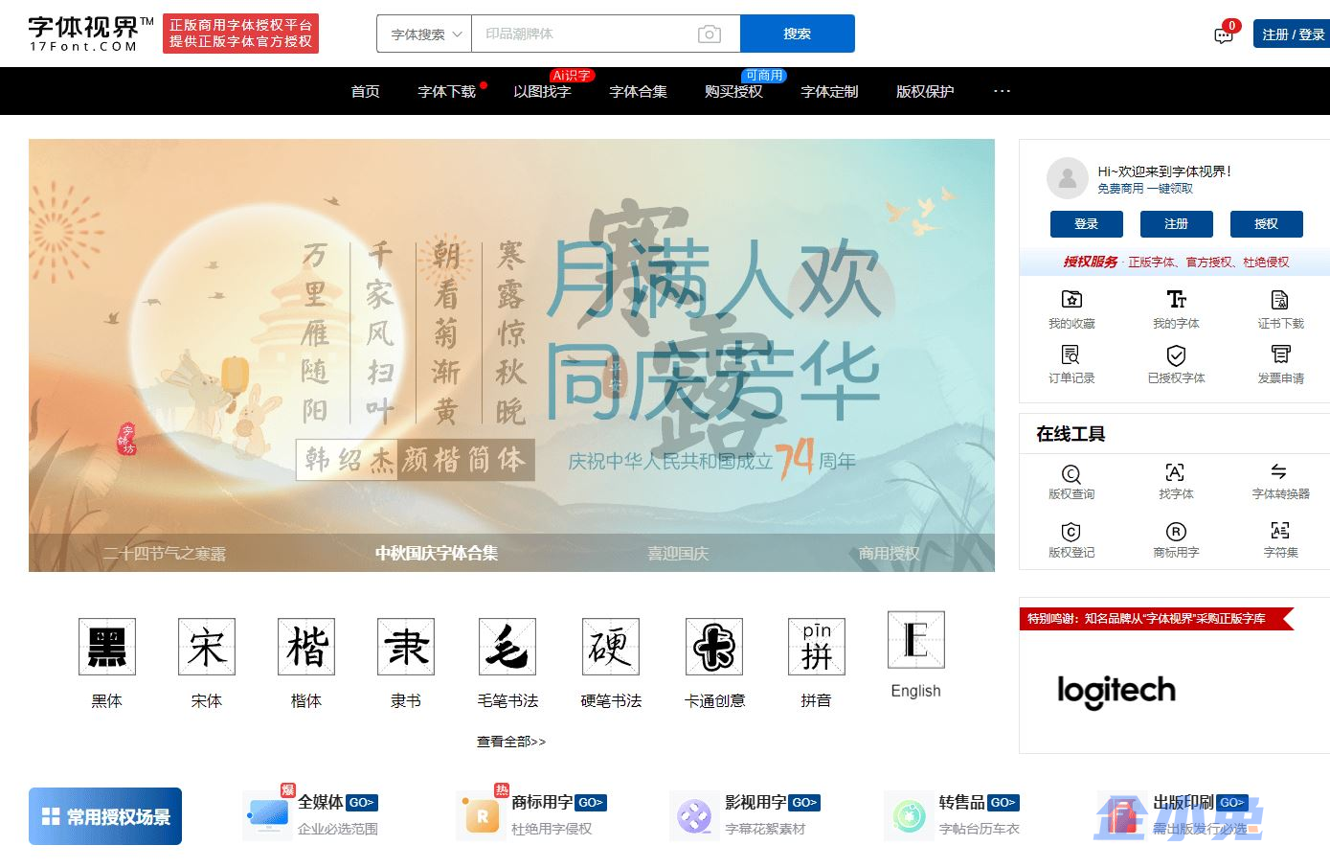Viewport: 1330px width, 868px height.
Task: Click 查看全部>> link
Action: pos(511,742)
